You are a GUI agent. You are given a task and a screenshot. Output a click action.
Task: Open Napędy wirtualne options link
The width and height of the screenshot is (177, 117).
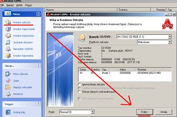click(x=23, y=87)
